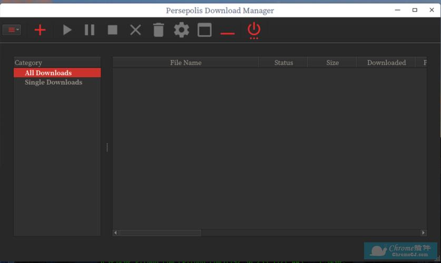Click the red plus add download icon
441x263 pixels.
coord(40,30)
